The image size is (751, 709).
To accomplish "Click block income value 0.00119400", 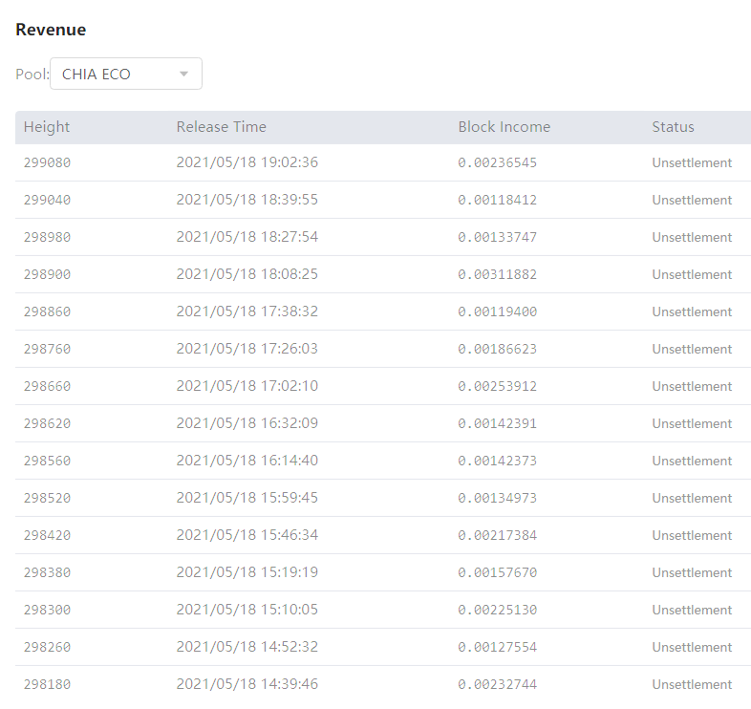I will click(x=498, y=312).
